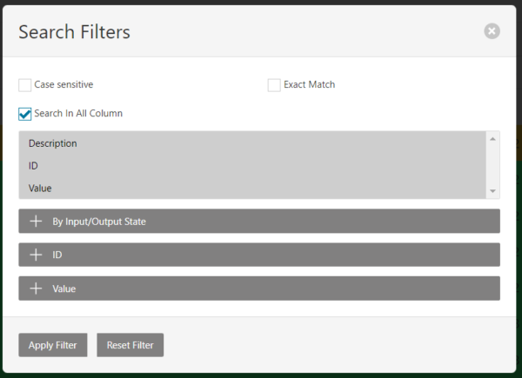The image size is (522, 378).
Task: Click the column list scroll up arrow
Action: tap(493, 138)
